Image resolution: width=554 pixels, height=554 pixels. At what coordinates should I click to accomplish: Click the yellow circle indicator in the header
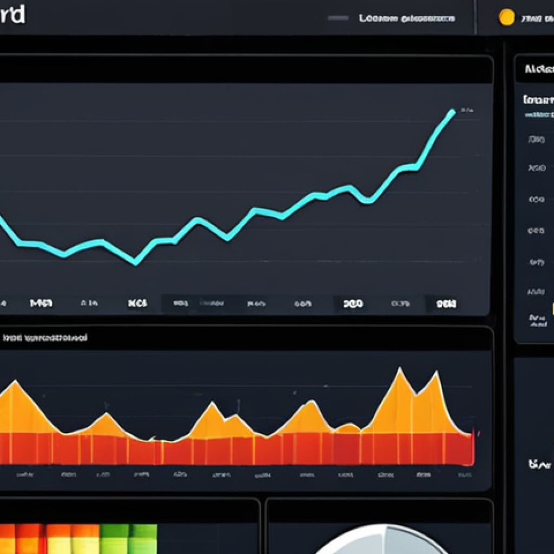coord(506,17)
